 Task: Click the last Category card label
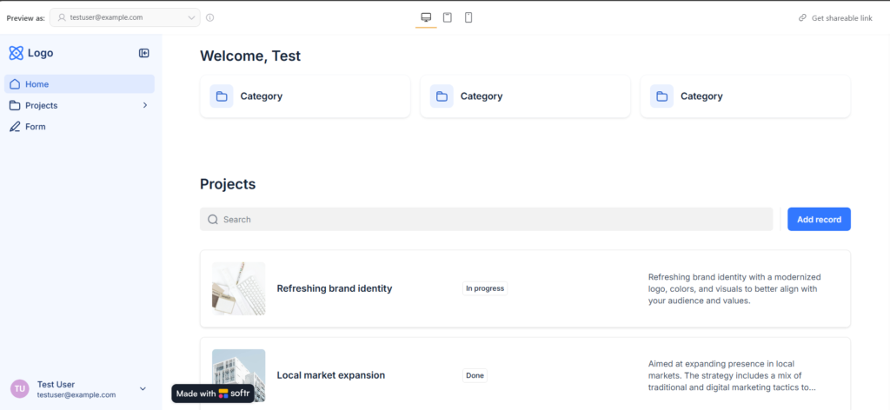[701, 96]
